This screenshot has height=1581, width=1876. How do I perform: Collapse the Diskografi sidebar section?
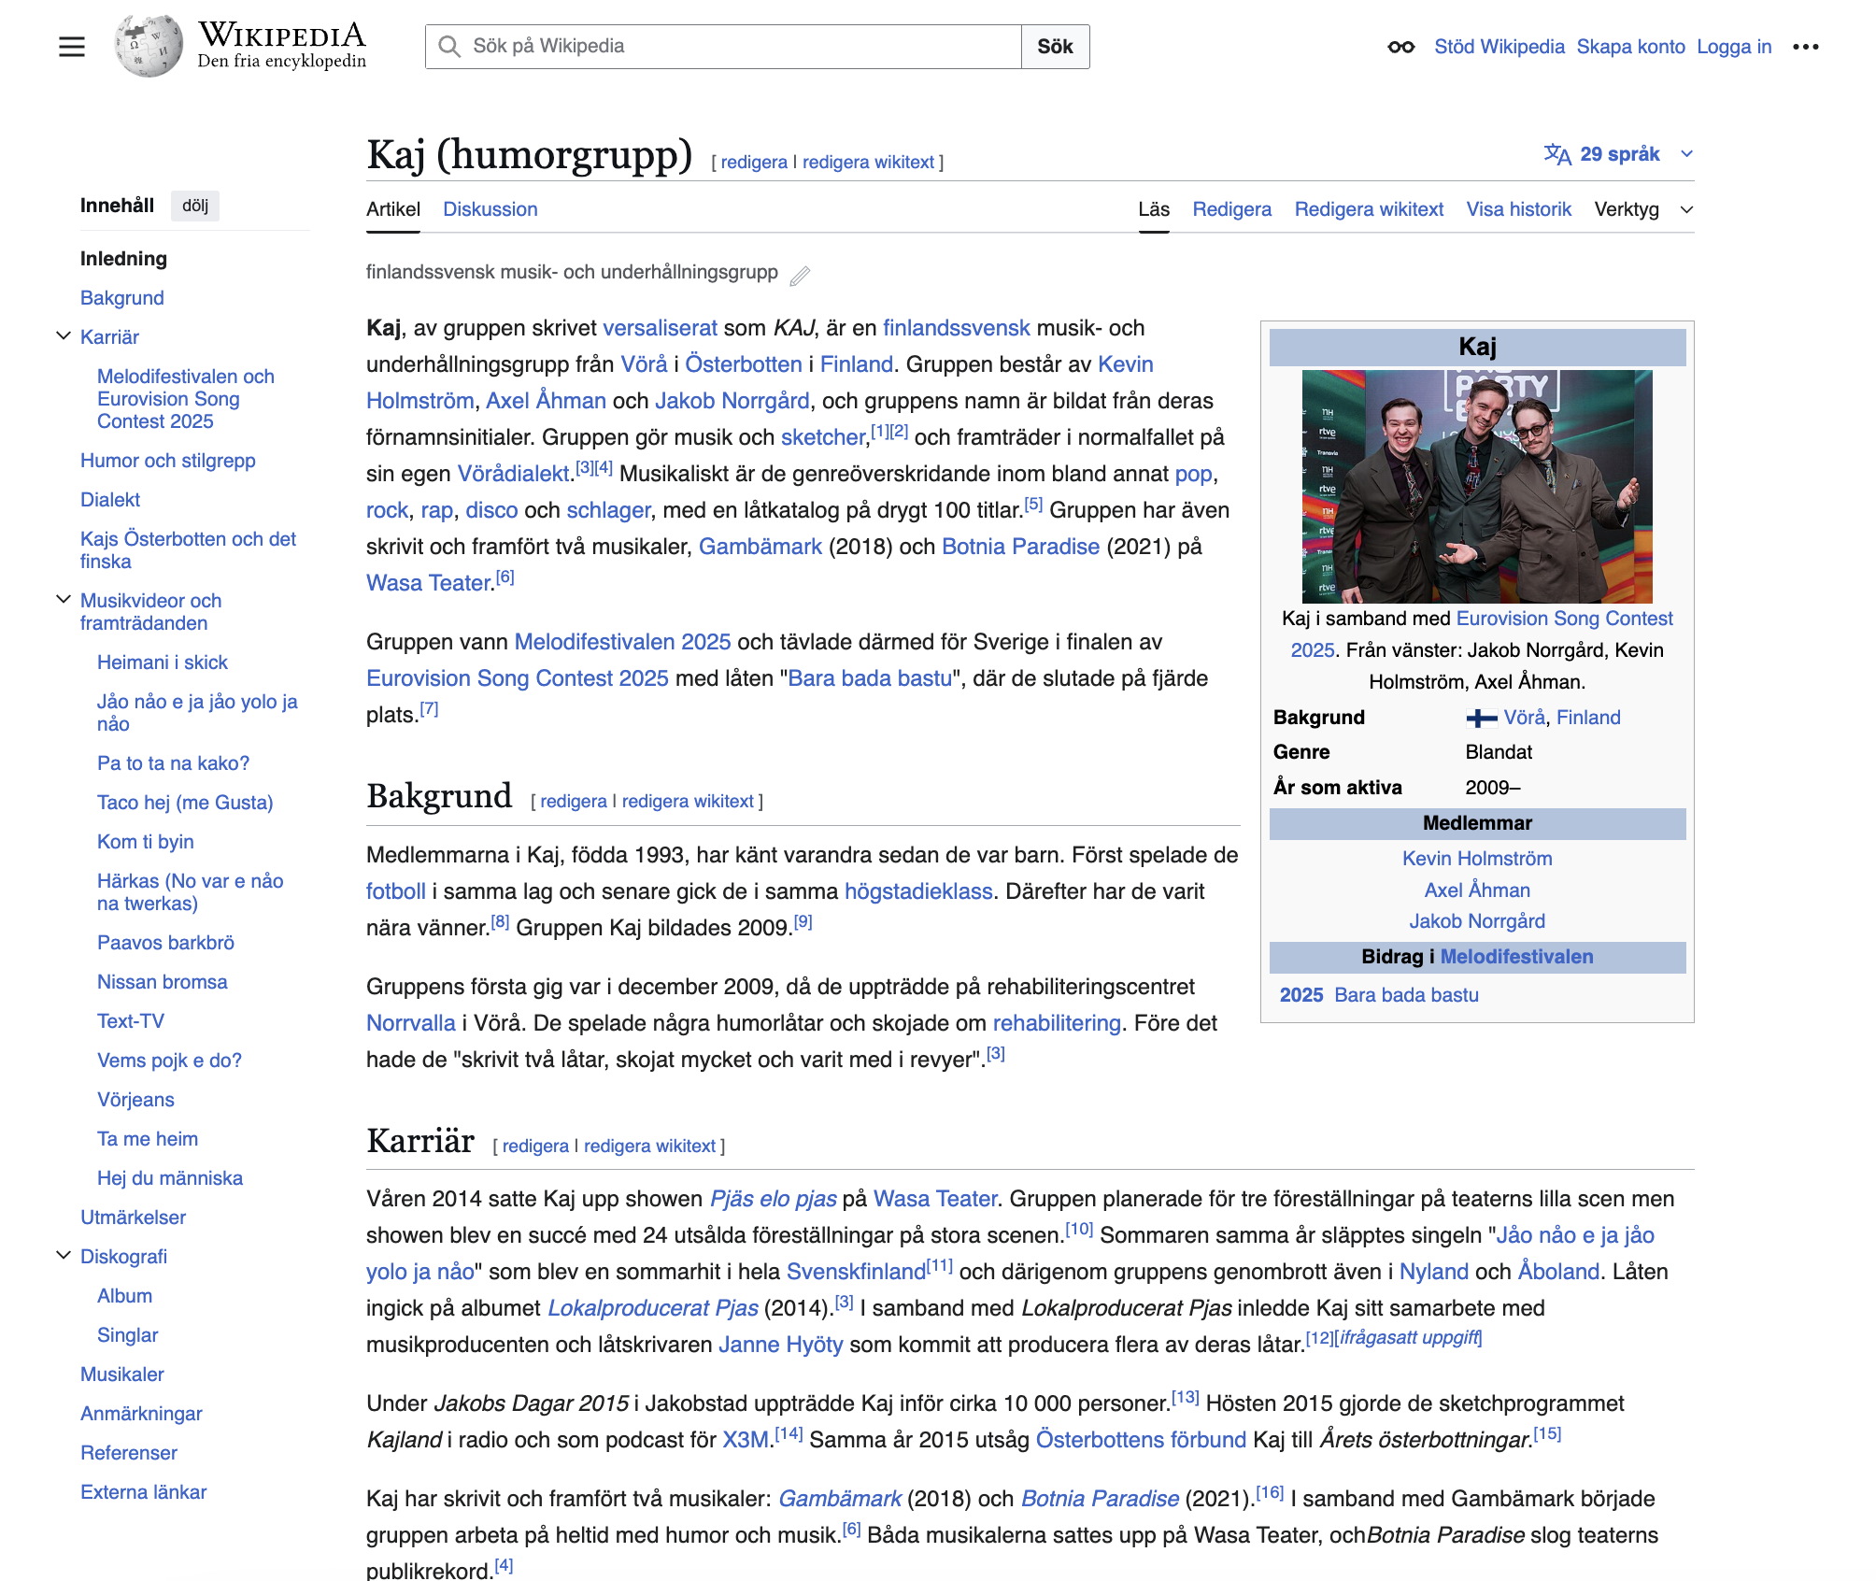[64, 1256]
